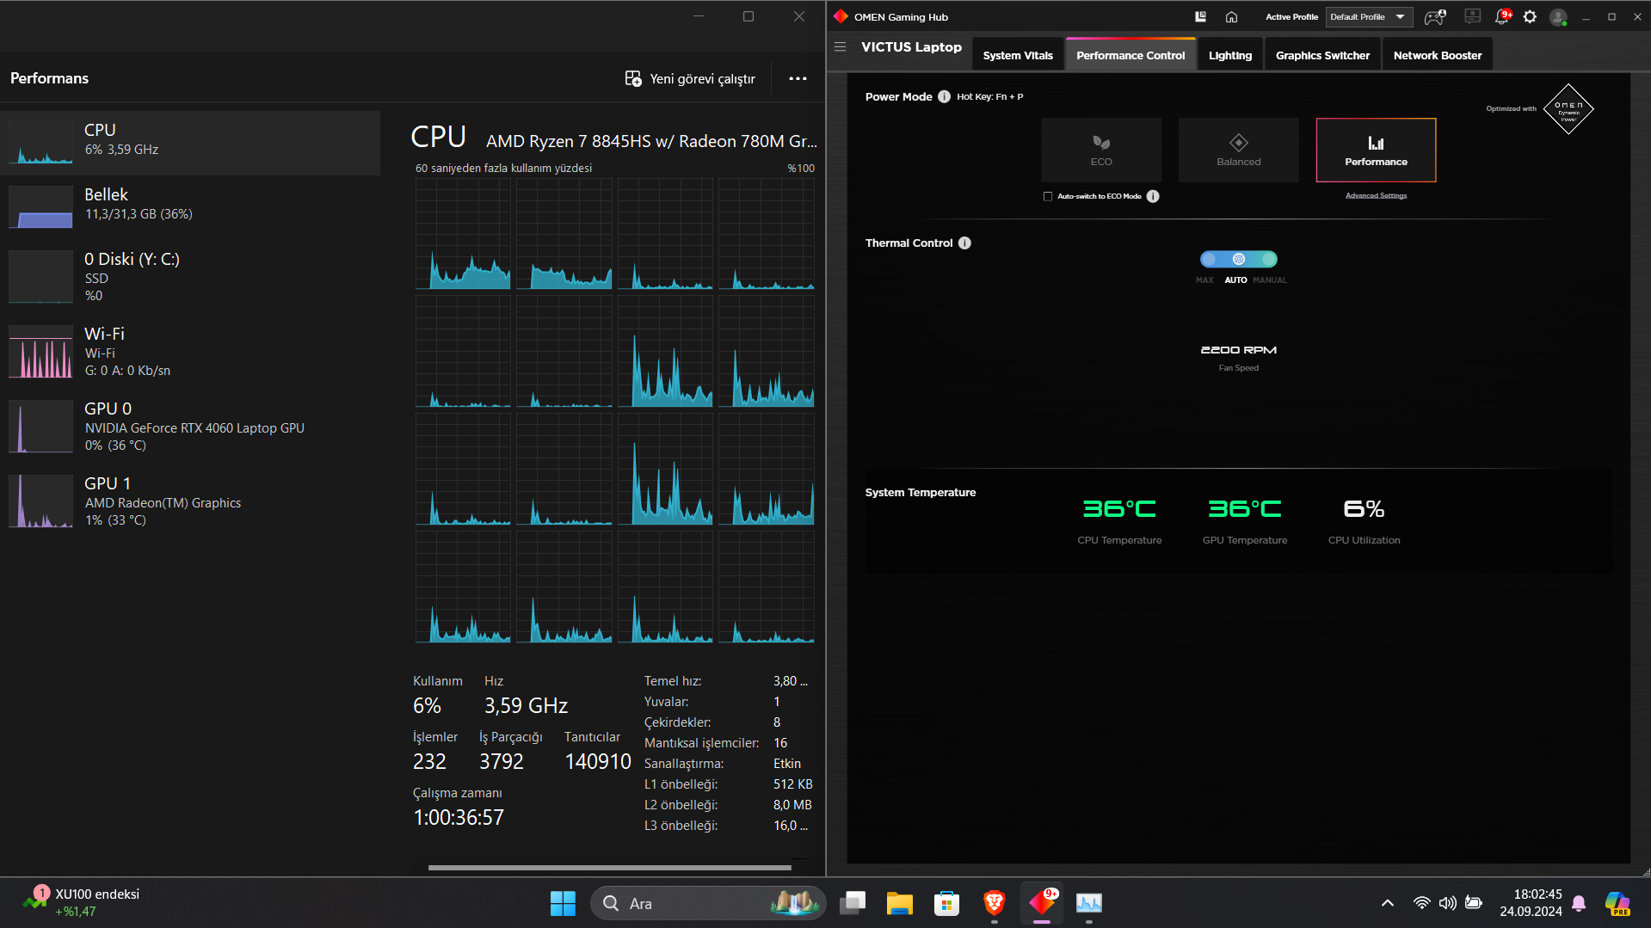Enable Auto-switch to ECO Mode checkbox

point(1048,196)
